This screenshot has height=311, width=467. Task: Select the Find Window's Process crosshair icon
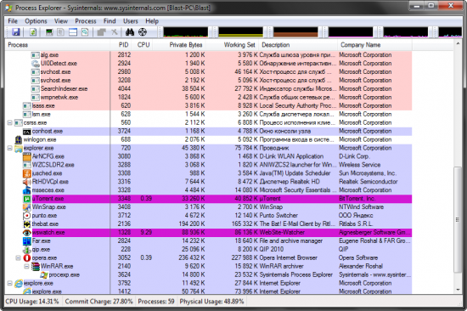[x=143, y=32]
